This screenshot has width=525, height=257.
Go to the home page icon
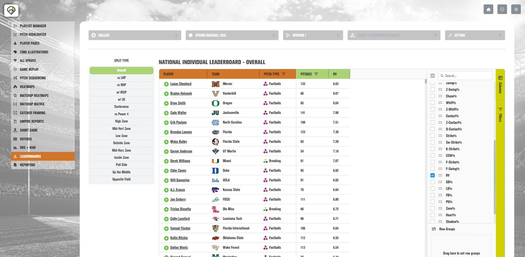489,9
